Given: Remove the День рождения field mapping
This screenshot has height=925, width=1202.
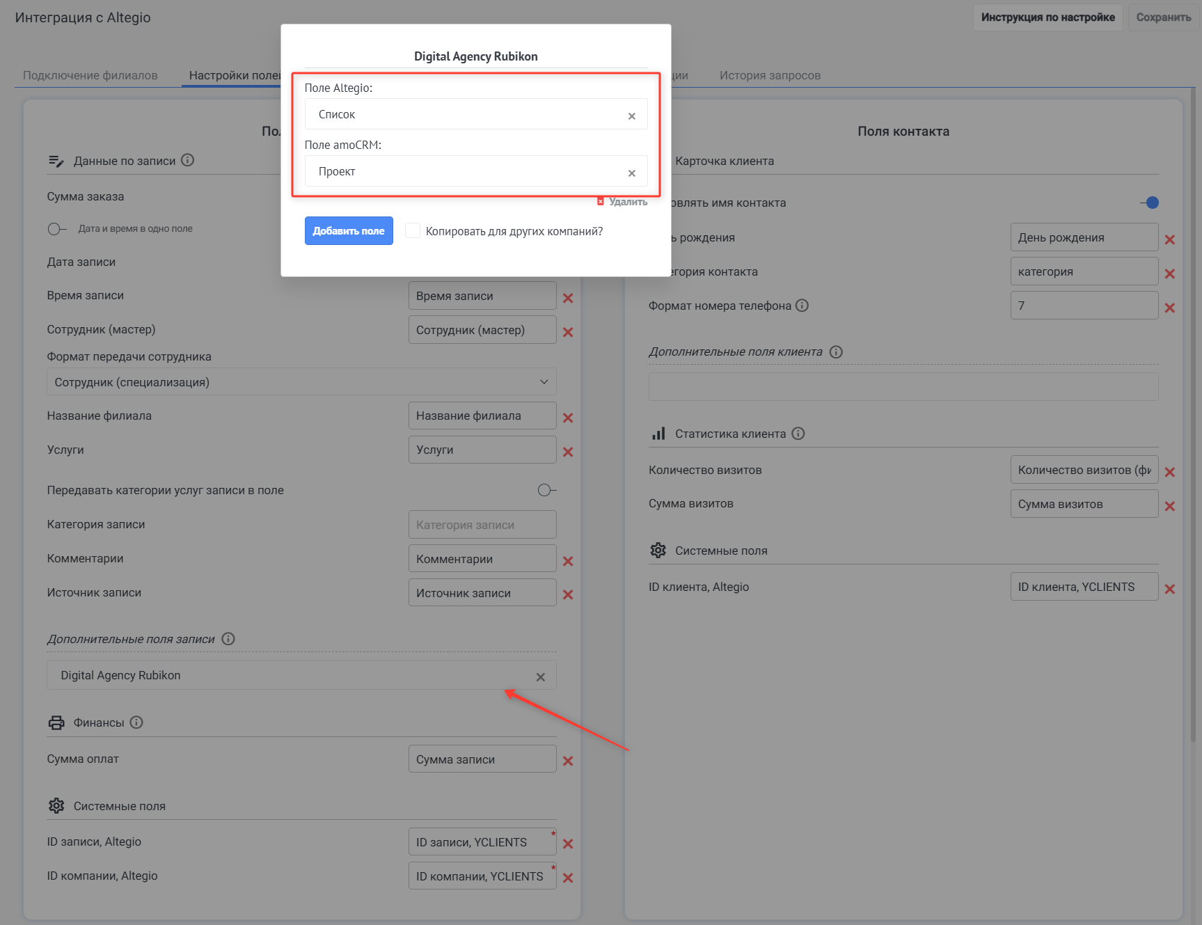Looking at the screenshot, I should tap(1170, 239).
